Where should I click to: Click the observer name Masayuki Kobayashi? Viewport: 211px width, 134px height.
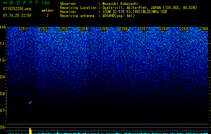120,4
